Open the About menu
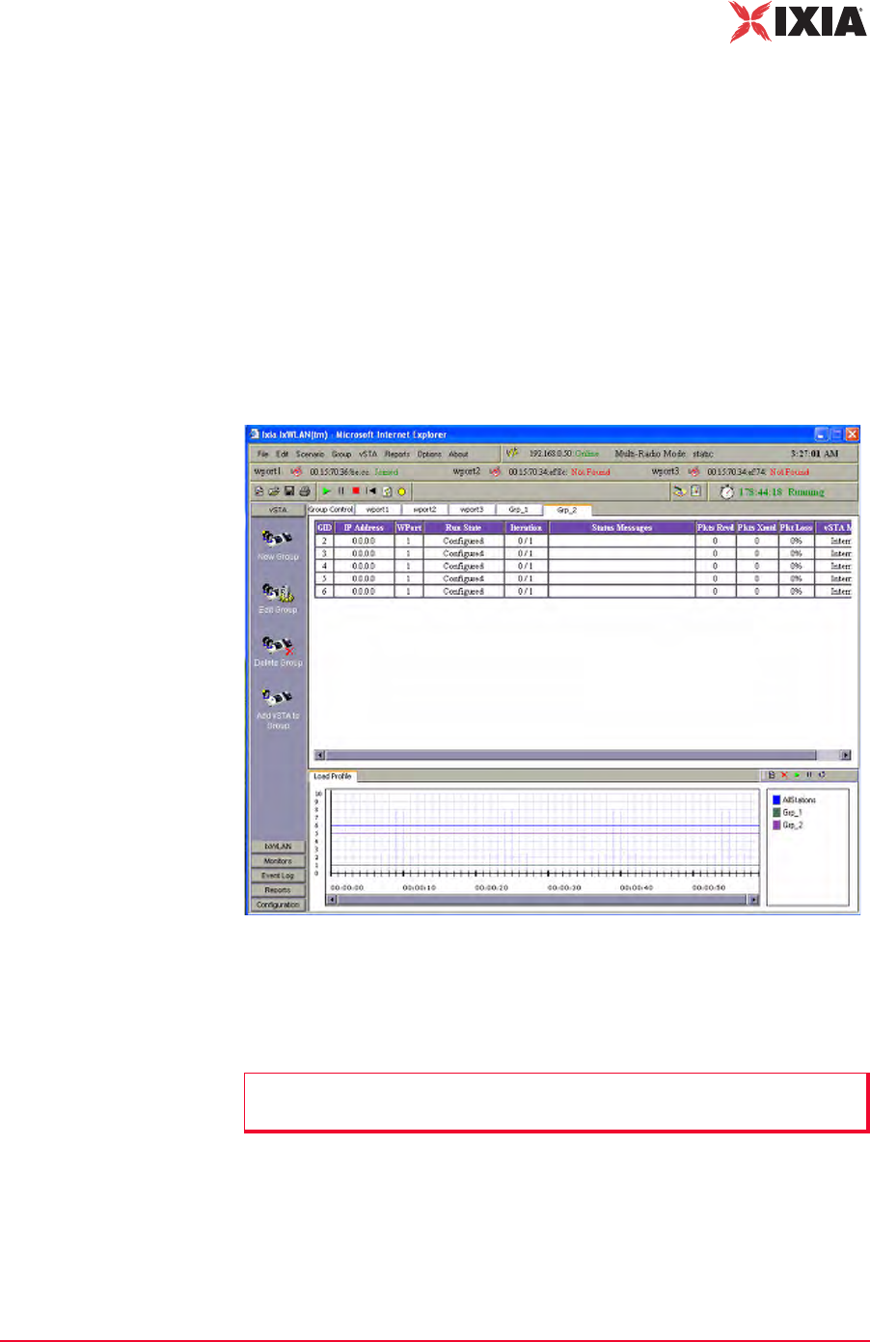Viewport: 870px width, 1342px height. pyautogui.click(x=458, y=454)
